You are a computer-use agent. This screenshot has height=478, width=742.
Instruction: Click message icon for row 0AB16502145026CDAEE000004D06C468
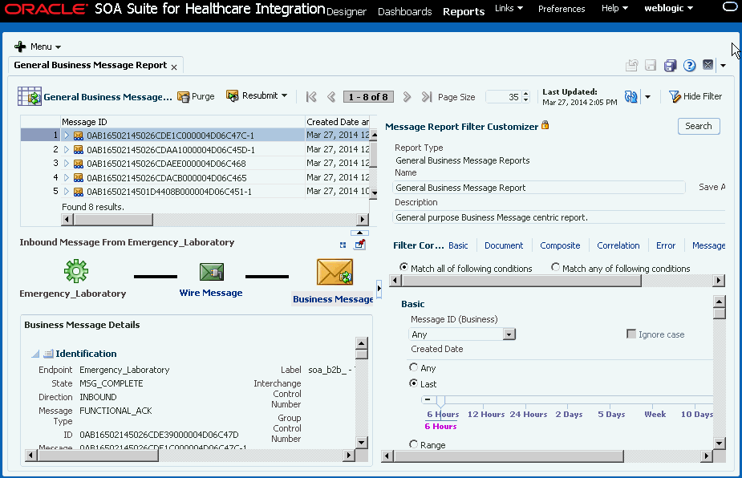pyautogui.click(x=79, y=164)
